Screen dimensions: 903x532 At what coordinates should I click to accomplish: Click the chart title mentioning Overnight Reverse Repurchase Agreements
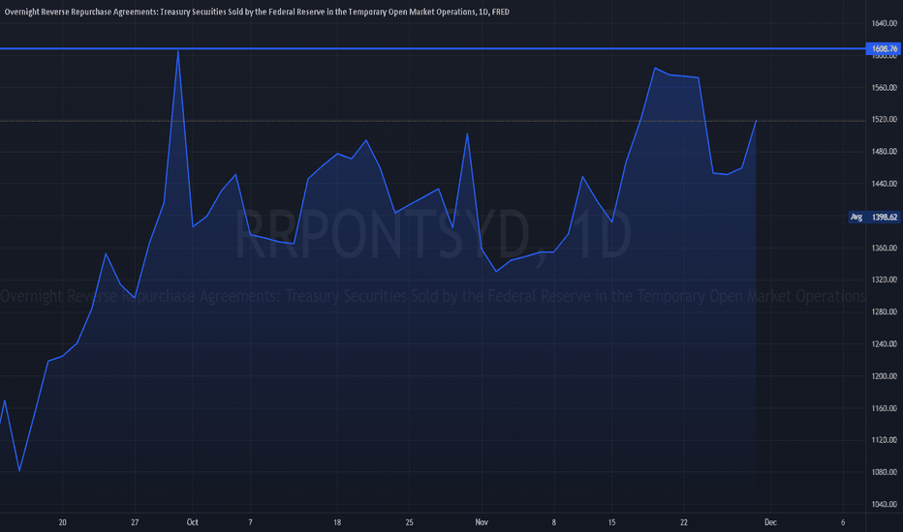click(257, 12)
